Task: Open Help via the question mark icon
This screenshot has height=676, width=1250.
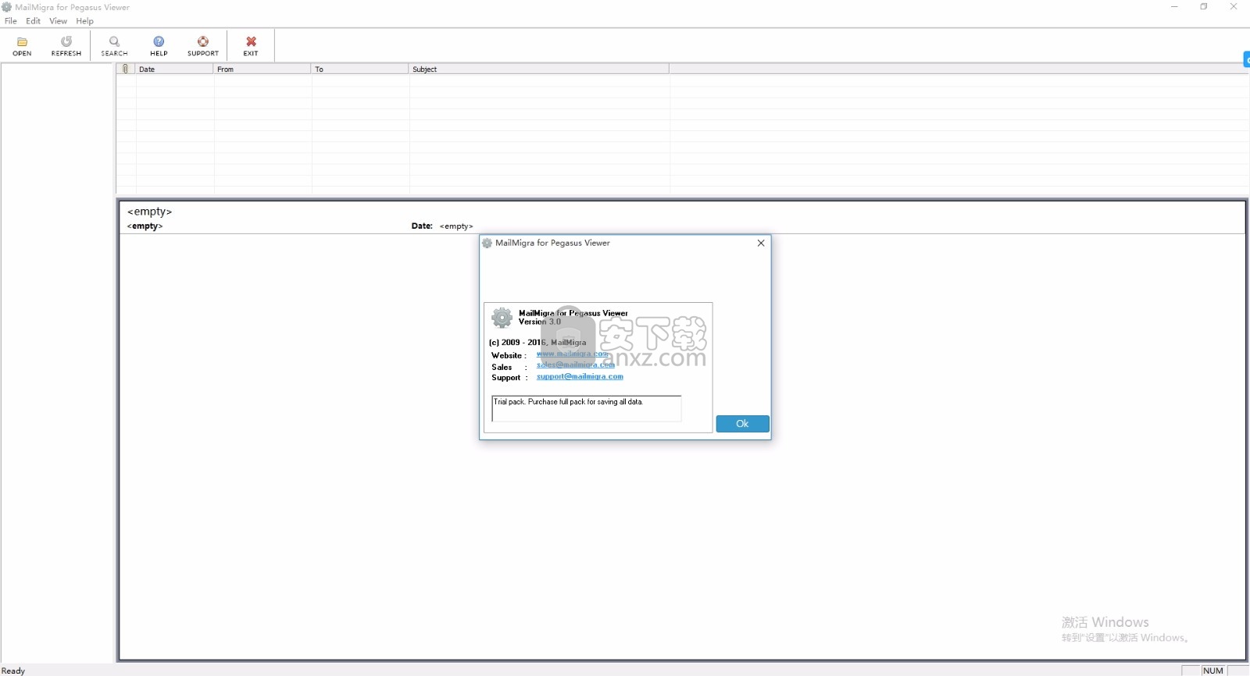Action: [x=159, y=42]
